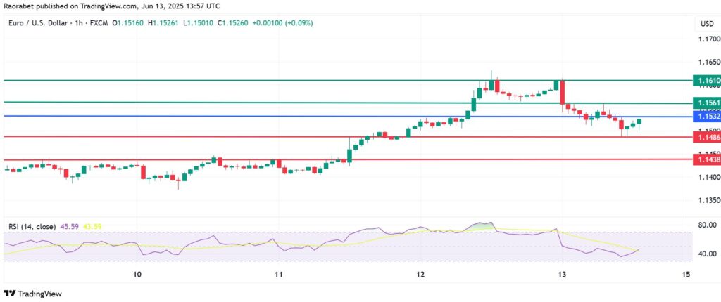Click the blue 1.1532 price label
Screen dimensions: 721x302
click(705, 117)
